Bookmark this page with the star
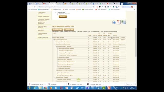 [x=94, y=7]
